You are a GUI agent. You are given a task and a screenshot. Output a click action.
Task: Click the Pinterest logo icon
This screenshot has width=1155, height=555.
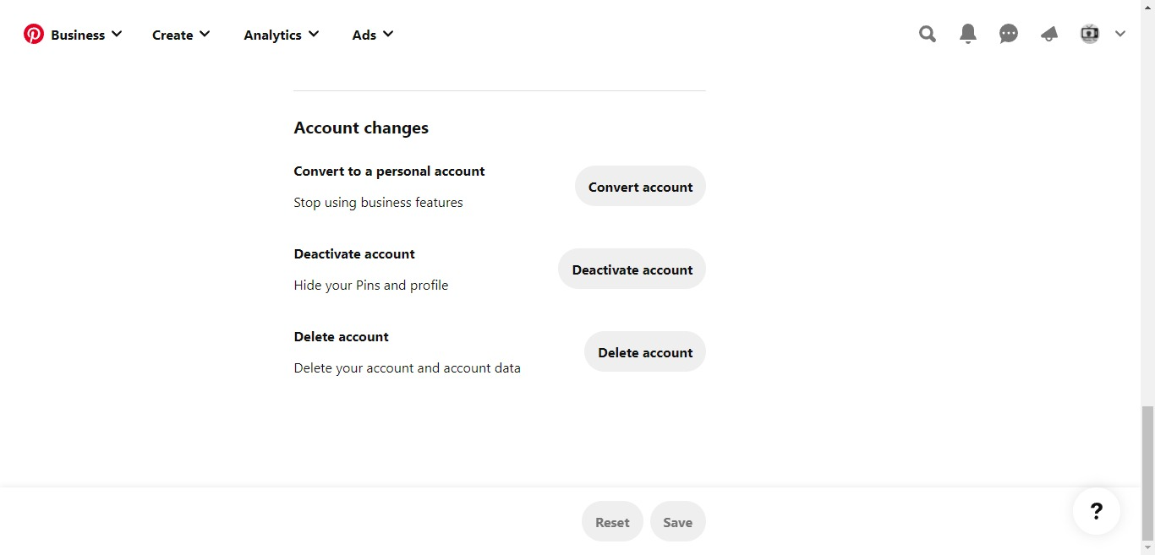click(34, 34)
